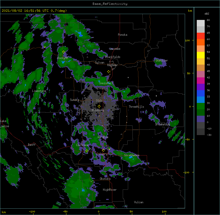Viewport: 220px width, 215px height.
Task: Click the Sundre label
Action: pyautogui.click(x=75, y=100)
